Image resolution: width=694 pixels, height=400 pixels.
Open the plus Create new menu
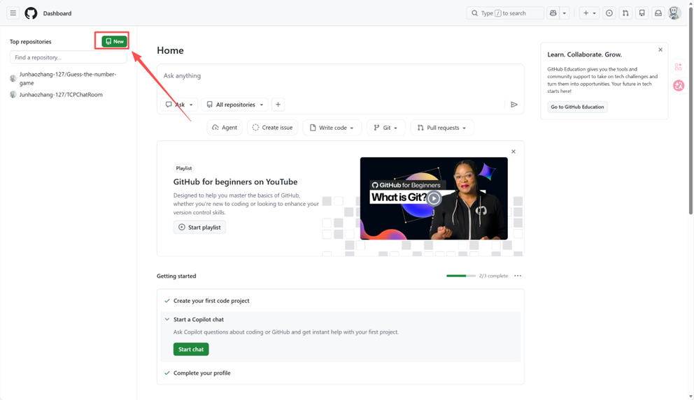pyautogui.click(x=589, y=13)
